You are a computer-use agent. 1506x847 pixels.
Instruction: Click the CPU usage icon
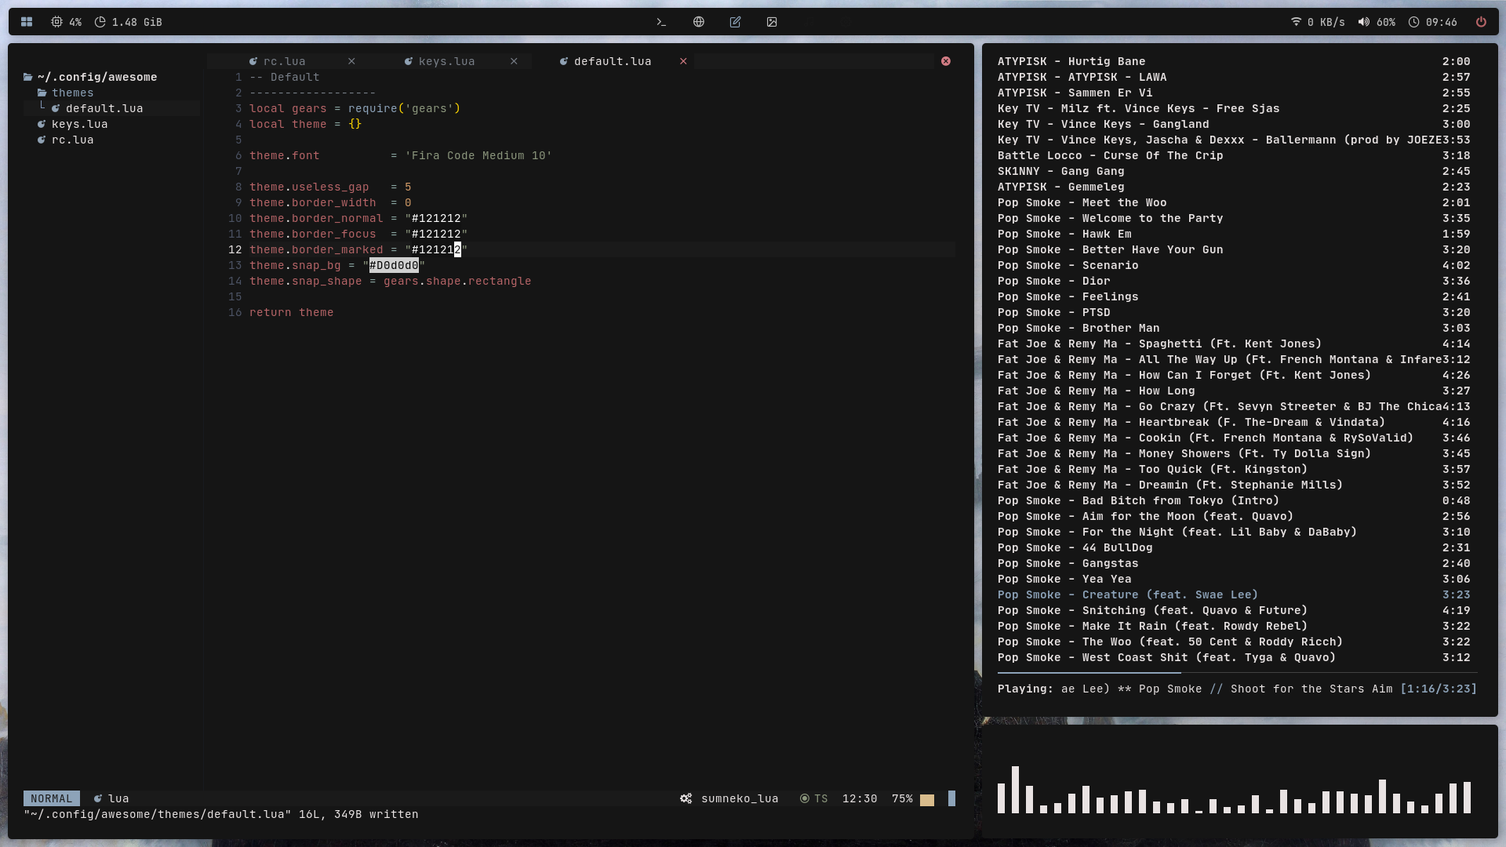[56, 22]
